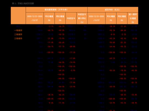Click the 成交均价（亿元） group header
The width and height of the screenshot is (149, 111).
(113, 10)
